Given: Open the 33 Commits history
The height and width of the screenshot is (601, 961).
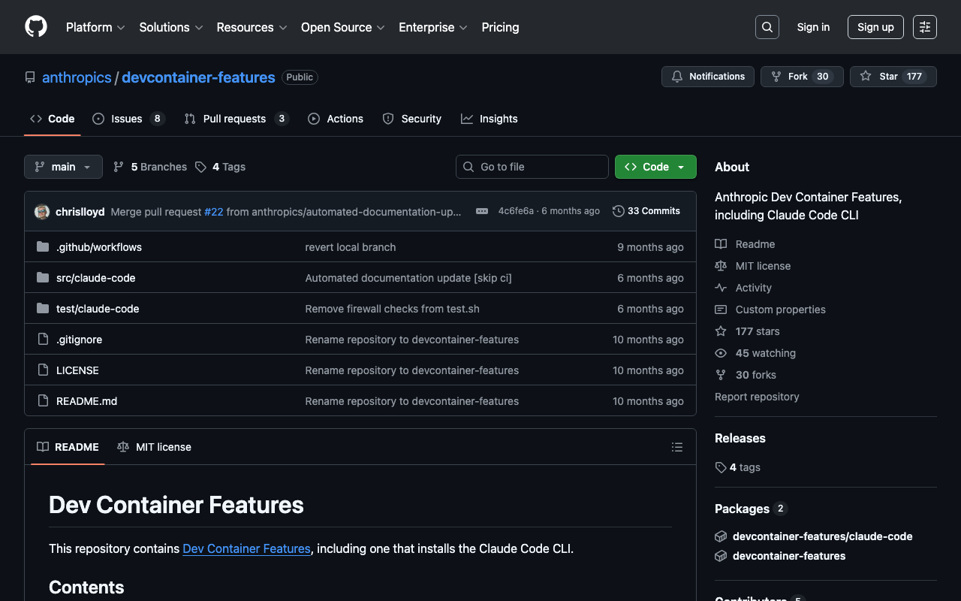Looking at the screenshot, I should click(x=646, y=211).
